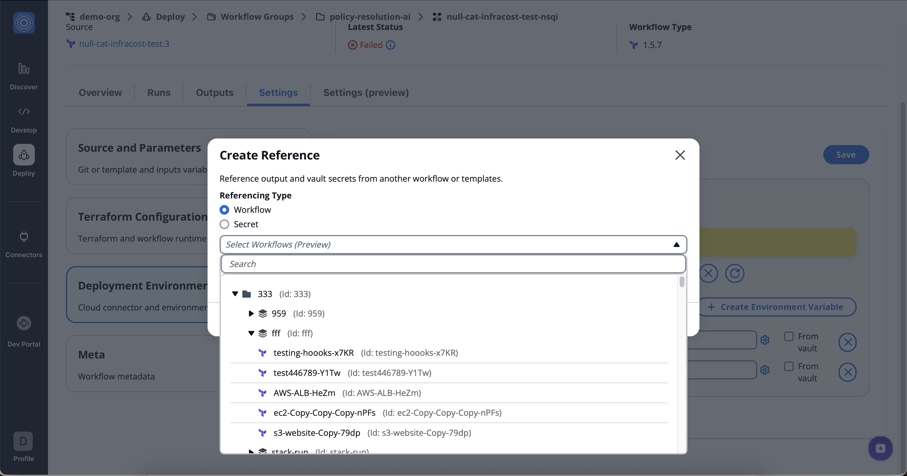Click the dropdown list scrollbar thumb

(682, 282)
